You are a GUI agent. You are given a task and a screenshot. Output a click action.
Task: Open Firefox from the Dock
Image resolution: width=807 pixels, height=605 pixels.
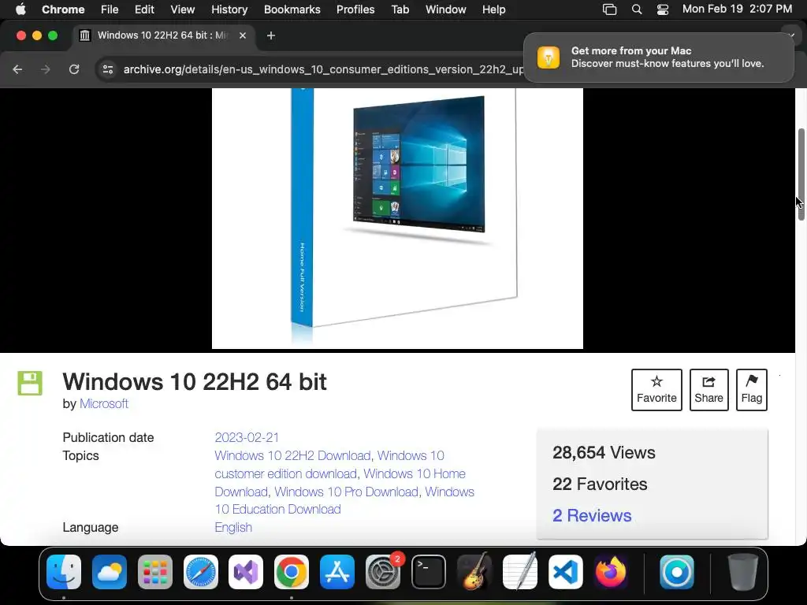coord(611,572)
